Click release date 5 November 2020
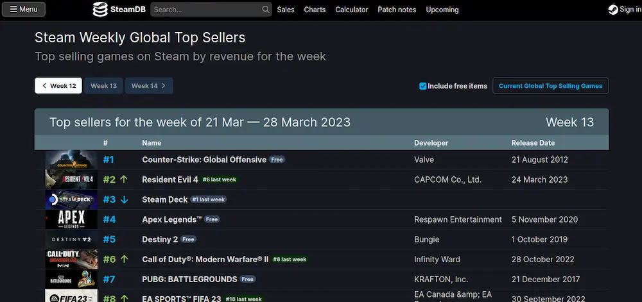The width and height of the screenshot is (642, 302). click(544, 219)
